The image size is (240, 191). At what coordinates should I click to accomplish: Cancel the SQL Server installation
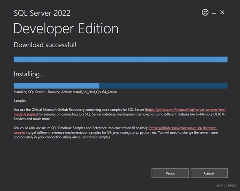tap(209, 173)
